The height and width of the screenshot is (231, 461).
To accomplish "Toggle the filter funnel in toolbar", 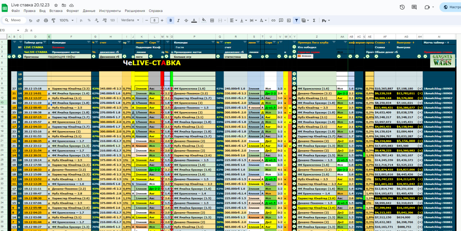I will 296,20.
